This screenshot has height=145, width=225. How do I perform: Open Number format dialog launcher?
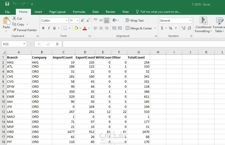pos(191,36)
